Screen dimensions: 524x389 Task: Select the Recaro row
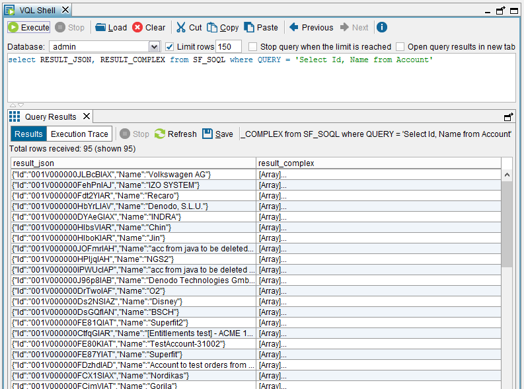click(x=256, y=196)
